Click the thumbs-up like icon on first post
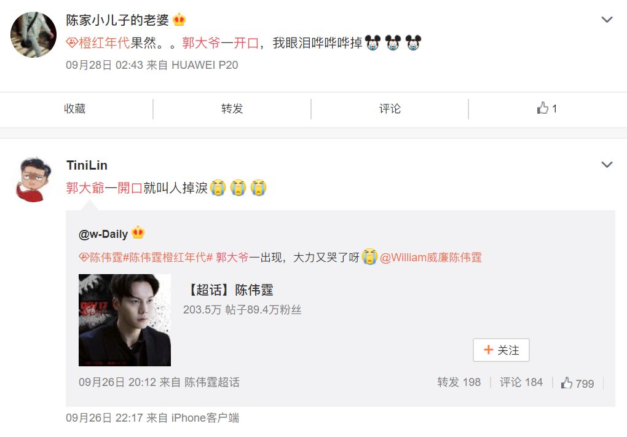Viewport: 627px width, 437px height. click(542, 108)
